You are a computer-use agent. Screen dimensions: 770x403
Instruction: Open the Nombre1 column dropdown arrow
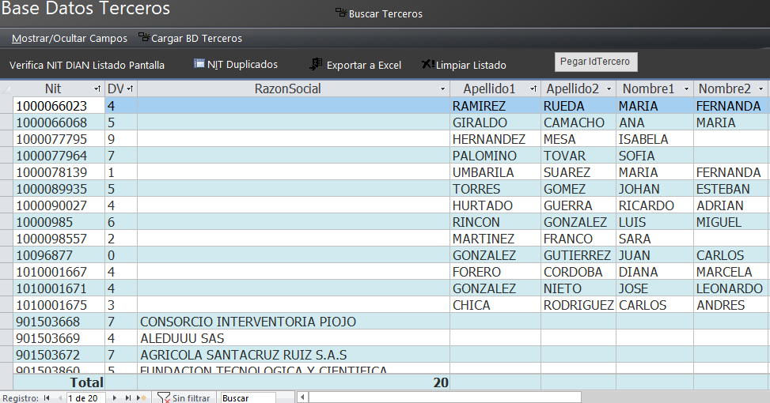tap(686, 89)
